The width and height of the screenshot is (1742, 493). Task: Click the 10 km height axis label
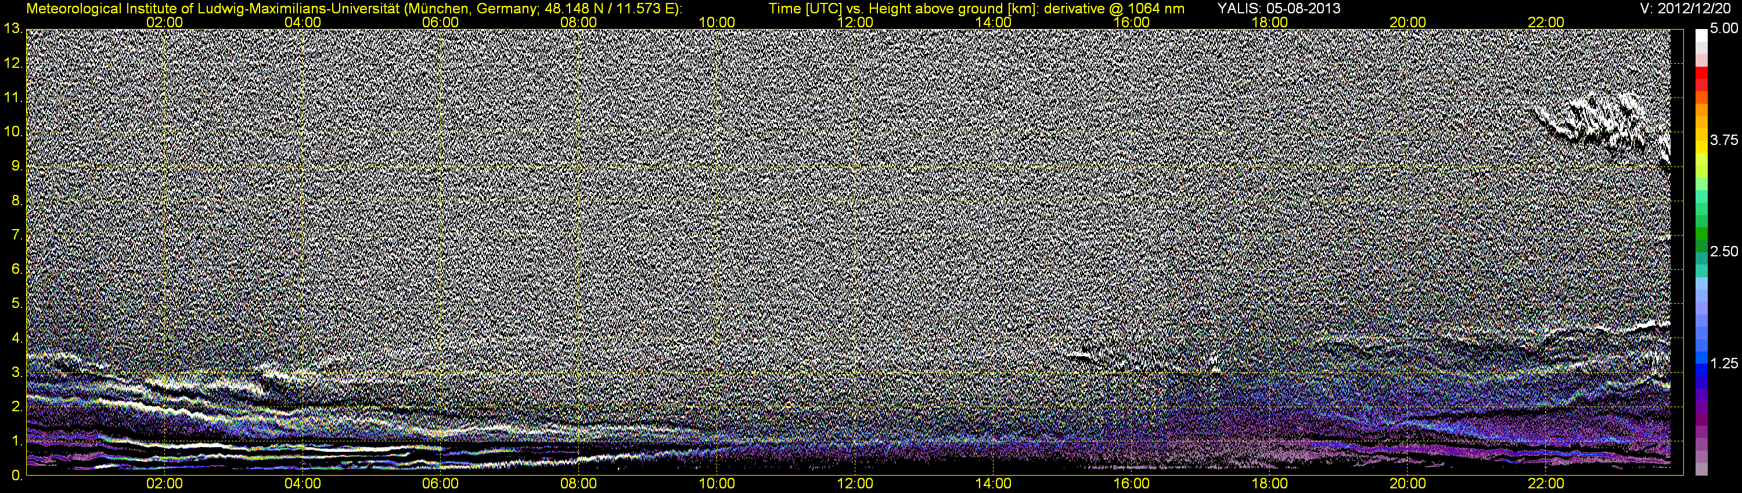[x=12, y=132]
